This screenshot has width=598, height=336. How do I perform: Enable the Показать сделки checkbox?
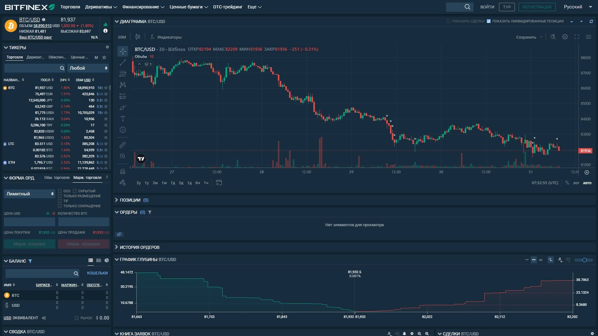(448, 21)
